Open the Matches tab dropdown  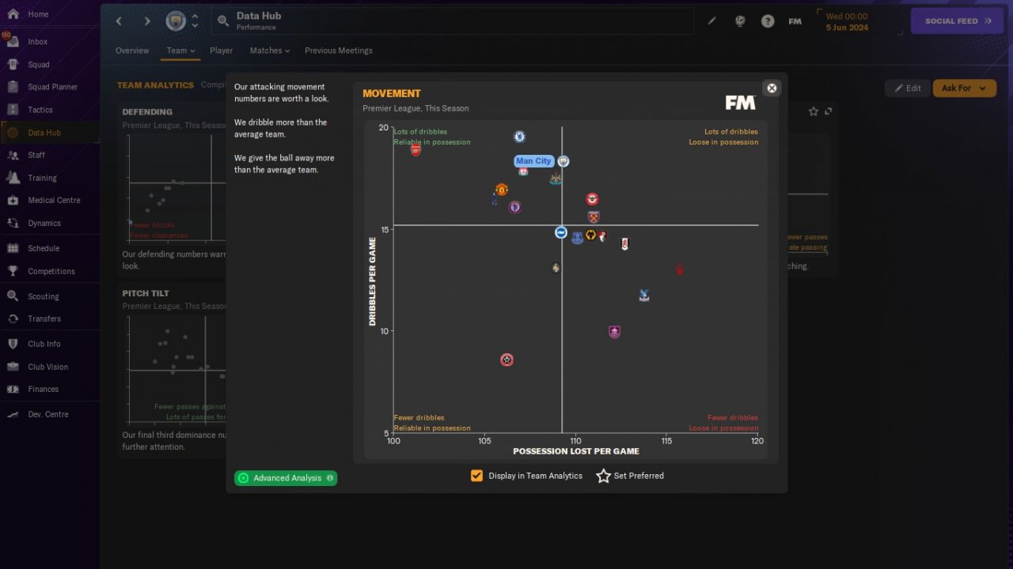point(270,51)
